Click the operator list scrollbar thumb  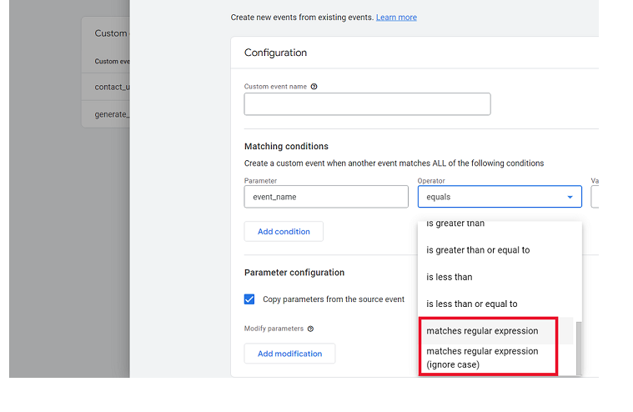pyautogui.click(x=579, y=349)
